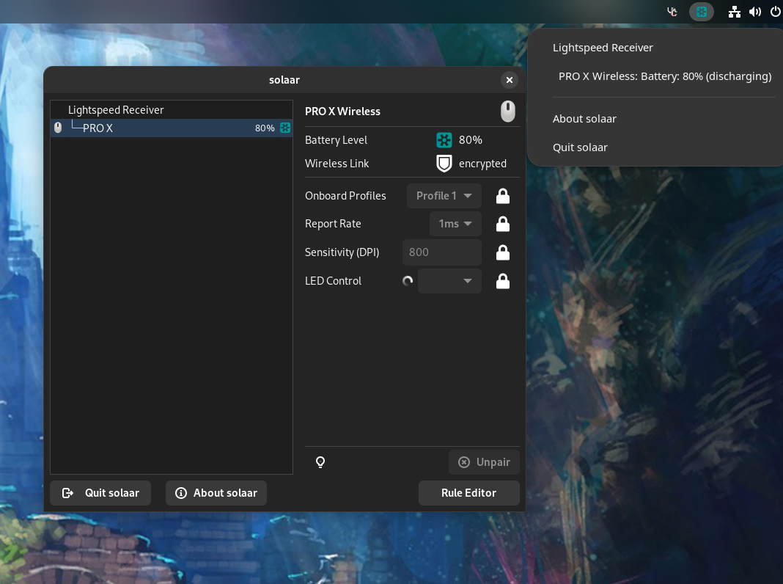Open the Onboard Profiles dropdown showing Profile 1
The height and width of the screenshot is (584, 783).
[444, 196]
